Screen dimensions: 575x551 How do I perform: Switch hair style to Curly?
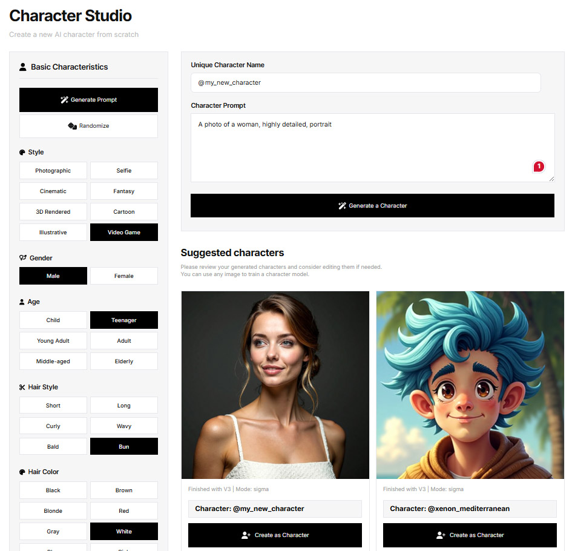coord(53,426)
